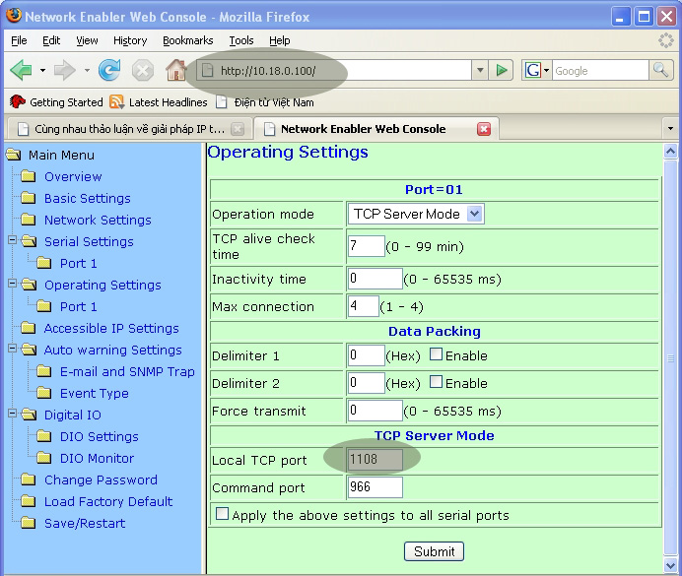This screenshot has width=682, height=576.
Task: Click the page vertical scrollbar
Action: point(671,358)
